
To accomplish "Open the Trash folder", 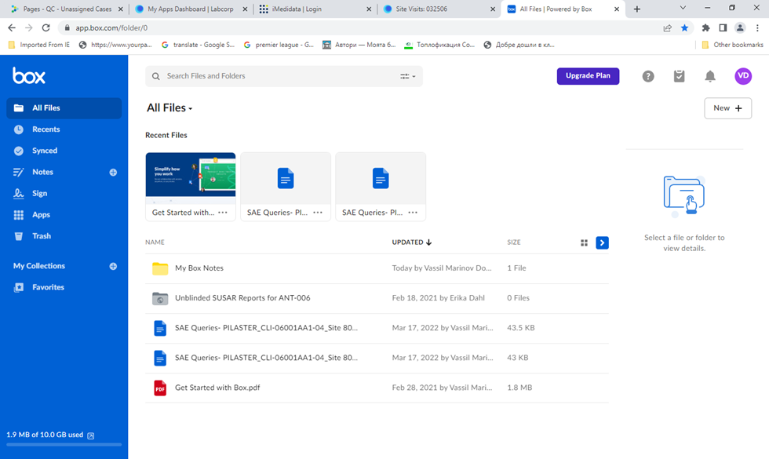I will 41,236.
